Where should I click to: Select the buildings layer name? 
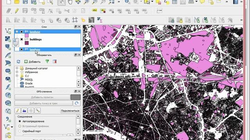(36, 39)
